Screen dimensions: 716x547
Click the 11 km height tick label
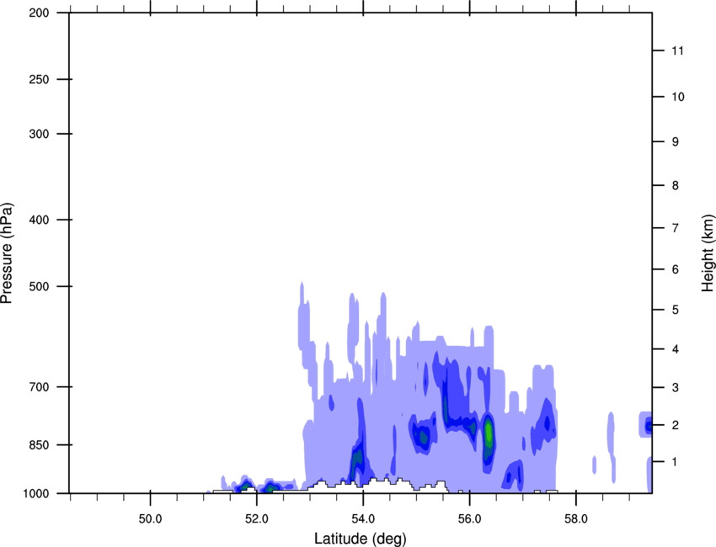676,51
